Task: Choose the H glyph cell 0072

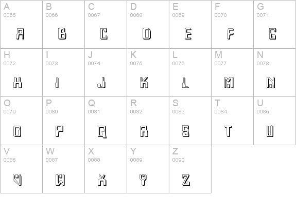Action: click(x=21, y=73)
